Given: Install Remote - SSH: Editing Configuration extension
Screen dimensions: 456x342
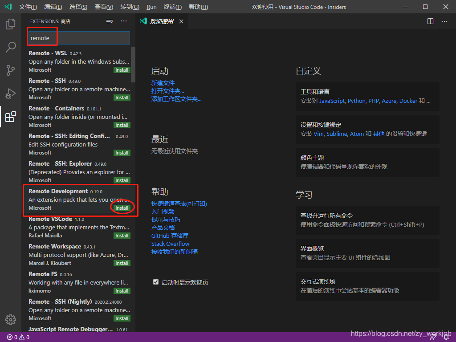Looking at the screenshot, I should tap(122, 153).
